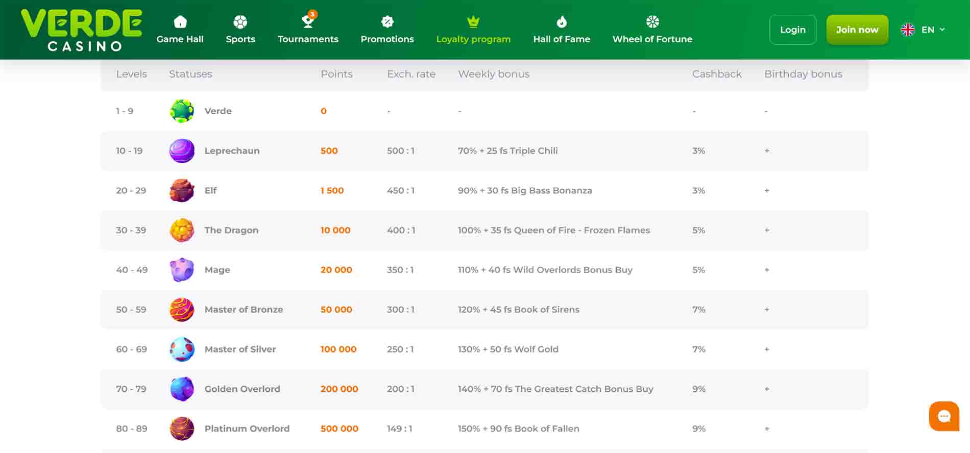Click the 20 000 points value
970x453 pixels.
(x=336, y=270)
